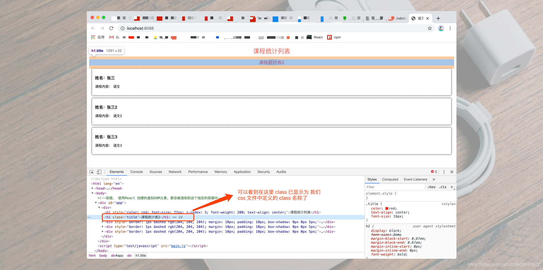
Task: View site information icon
Action: point(122,28)
